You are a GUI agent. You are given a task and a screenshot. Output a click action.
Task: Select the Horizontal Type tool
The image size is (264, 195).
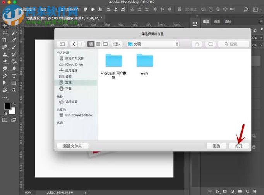[14, 76]
